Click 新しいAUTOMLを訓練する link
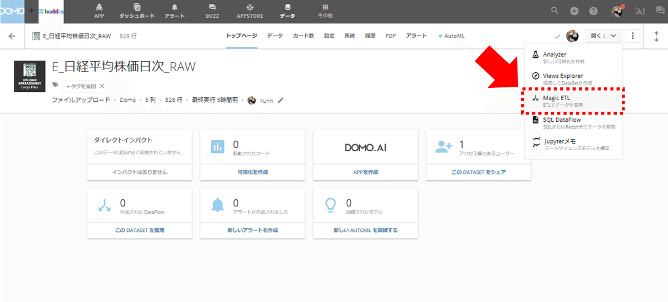This screenshot has width=668, height=302. [x=365, y=230]
